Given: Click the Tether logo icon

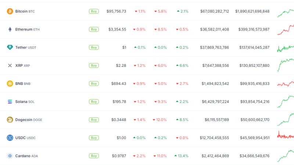Looking at the screenshot, I should [10, 47].
